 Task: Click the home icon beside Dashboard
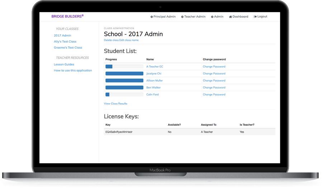[231, 17]
